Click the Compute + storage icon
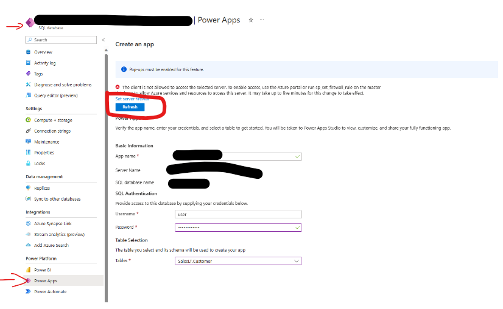This screenshot has height=309, width=503. tap(28, 120)
